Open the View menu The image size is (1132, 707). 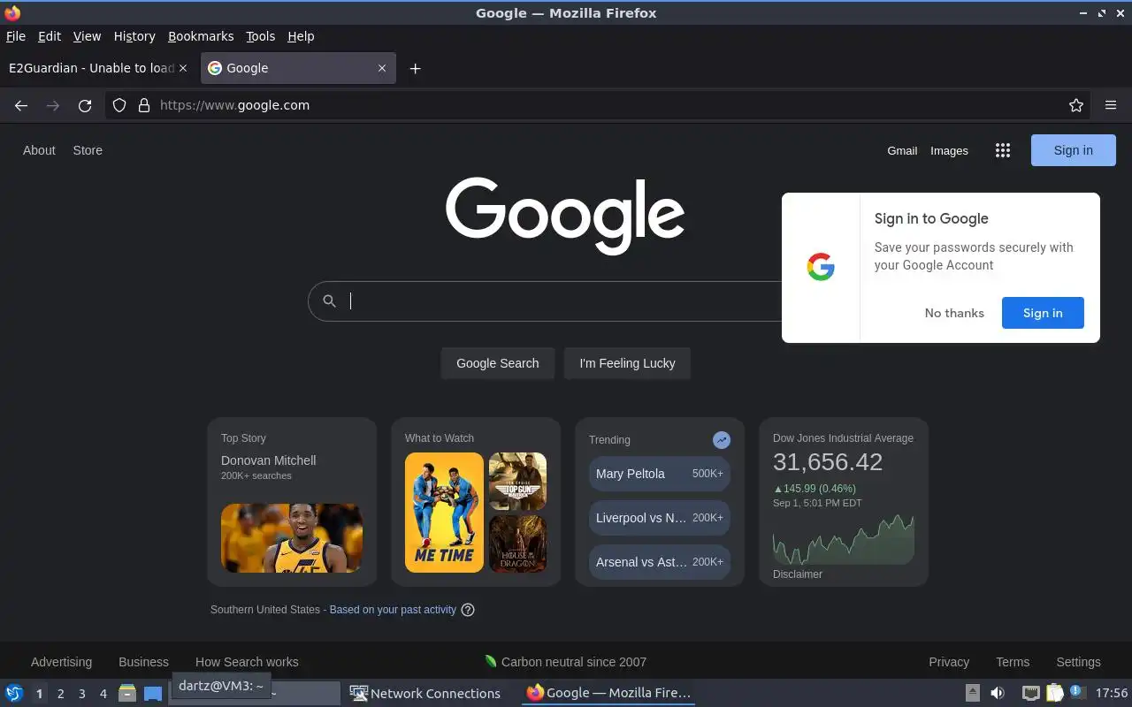pyautogui.click(x=87, y=36)
